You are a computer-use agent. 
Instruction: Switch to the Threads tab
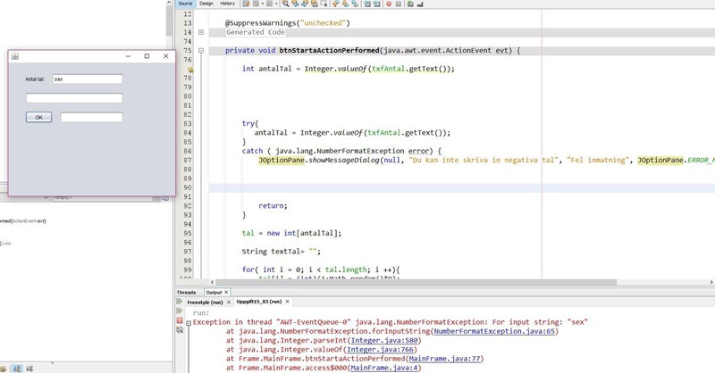pyautogui.click(x=186, y=292)
